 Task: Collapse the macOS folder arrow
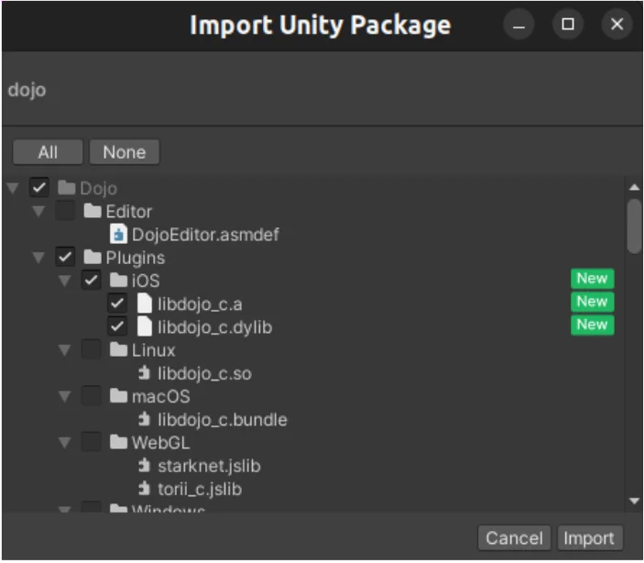coord(64,397)
